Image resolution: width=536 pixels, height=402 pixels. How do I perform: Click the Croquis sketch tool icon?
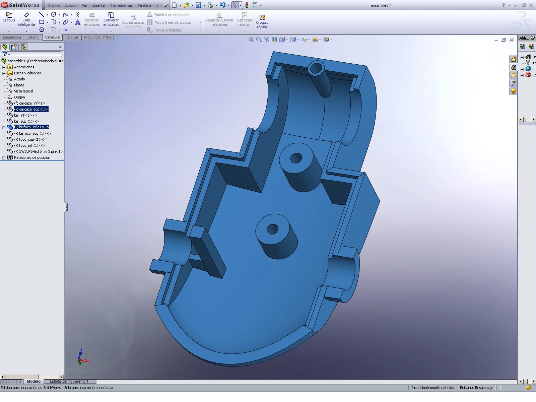pos(9,15)
